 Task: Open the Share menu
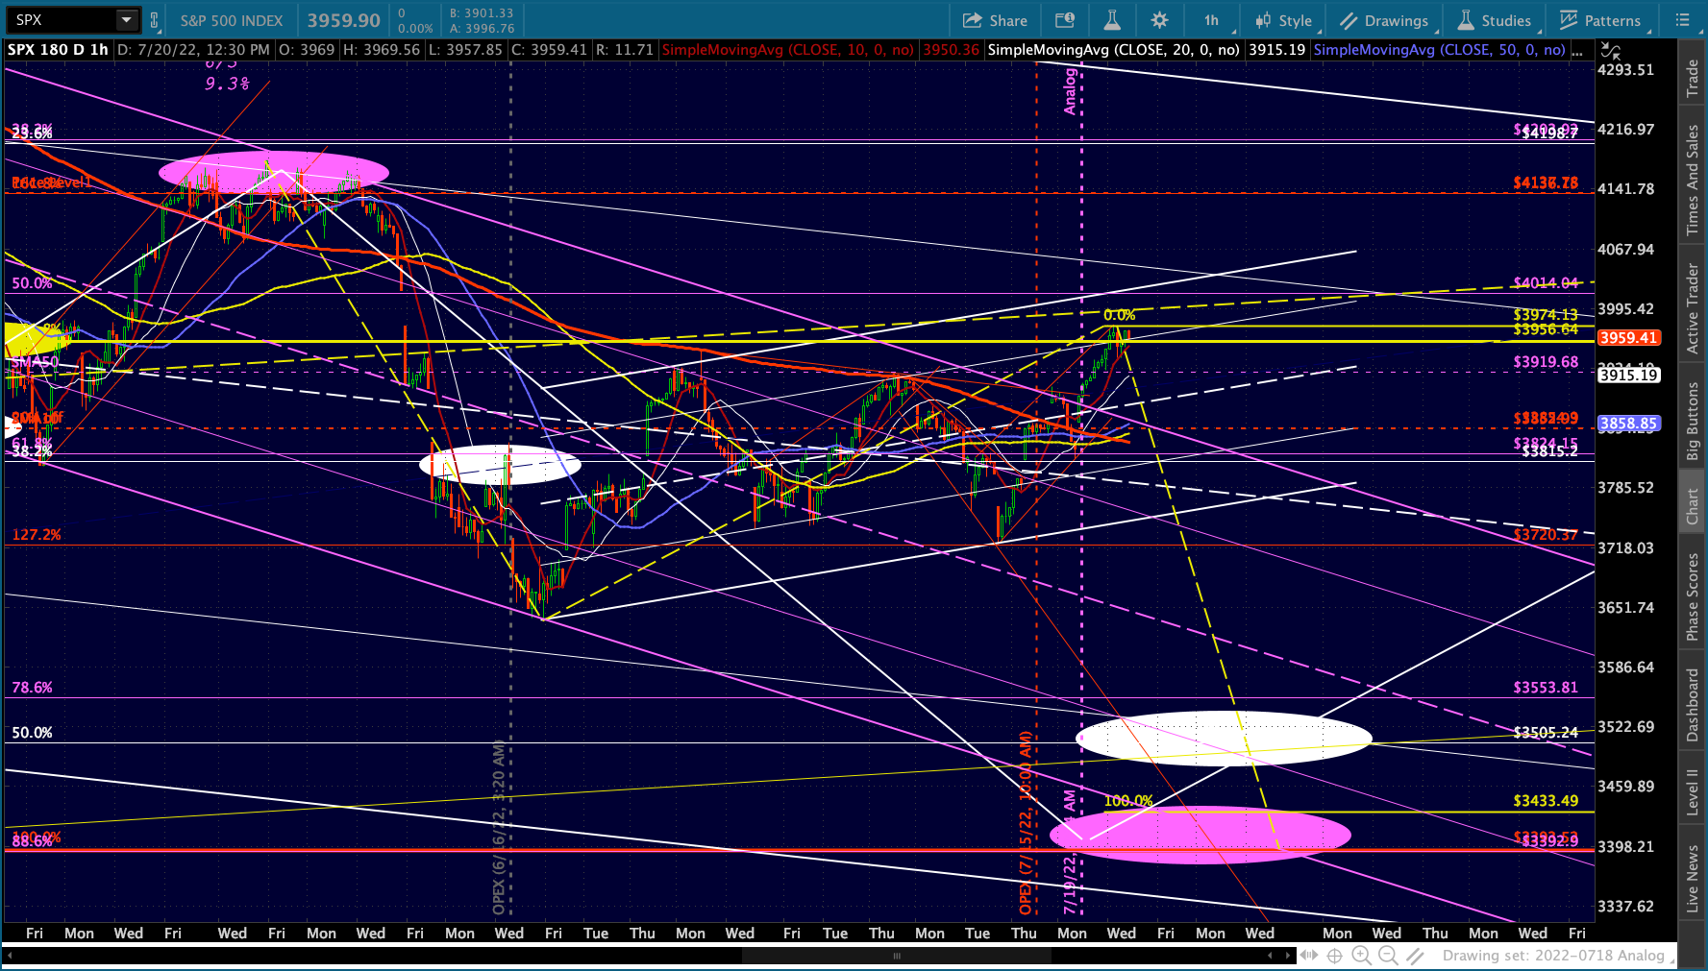[995, 20]
